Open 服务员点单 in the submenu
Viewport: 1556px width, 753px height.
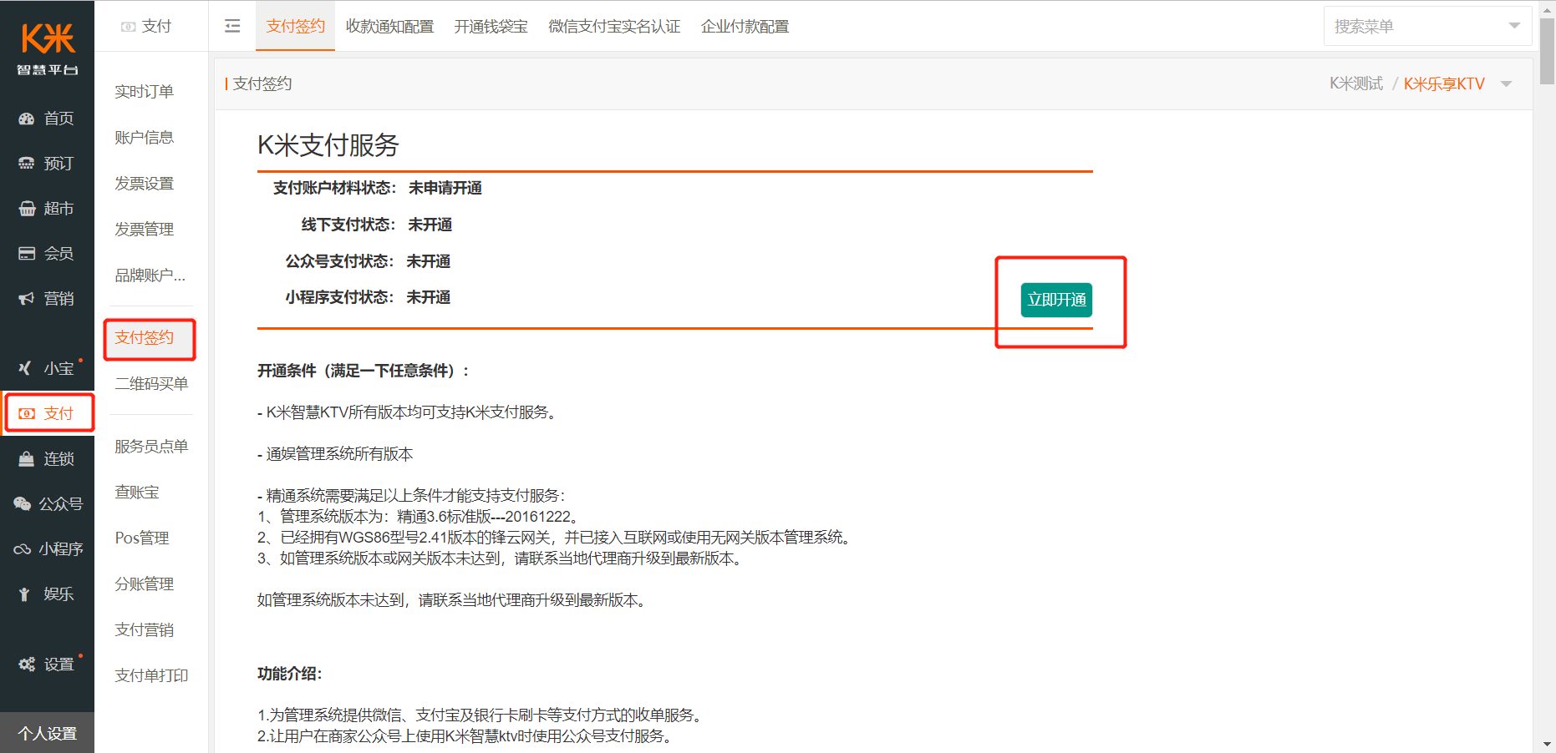pyautogui.click(x=151, y=446)
